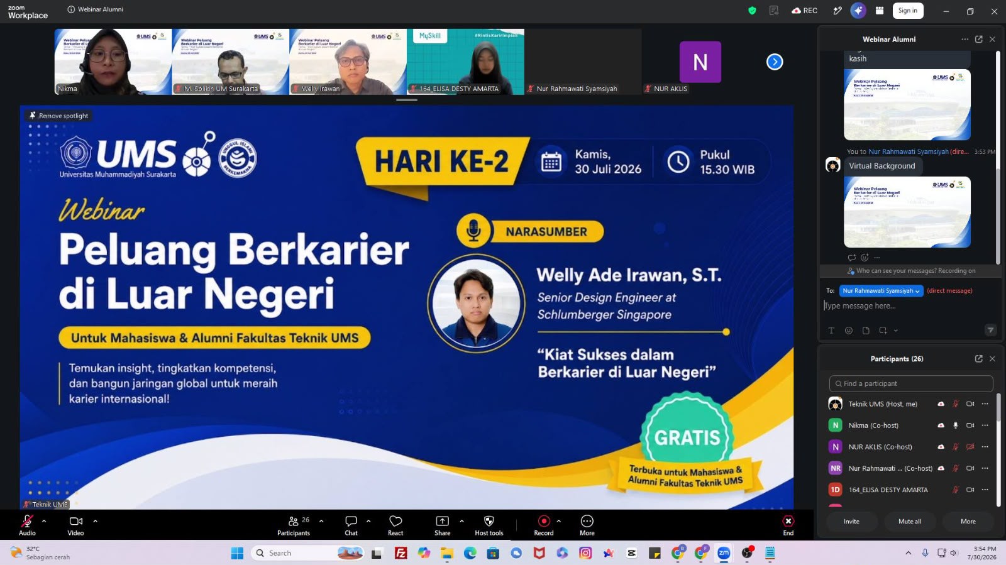The height and width of the screenshot is (565, 1006).
Task: Open the meeting security shield icon
Action: tap(752, 11)
